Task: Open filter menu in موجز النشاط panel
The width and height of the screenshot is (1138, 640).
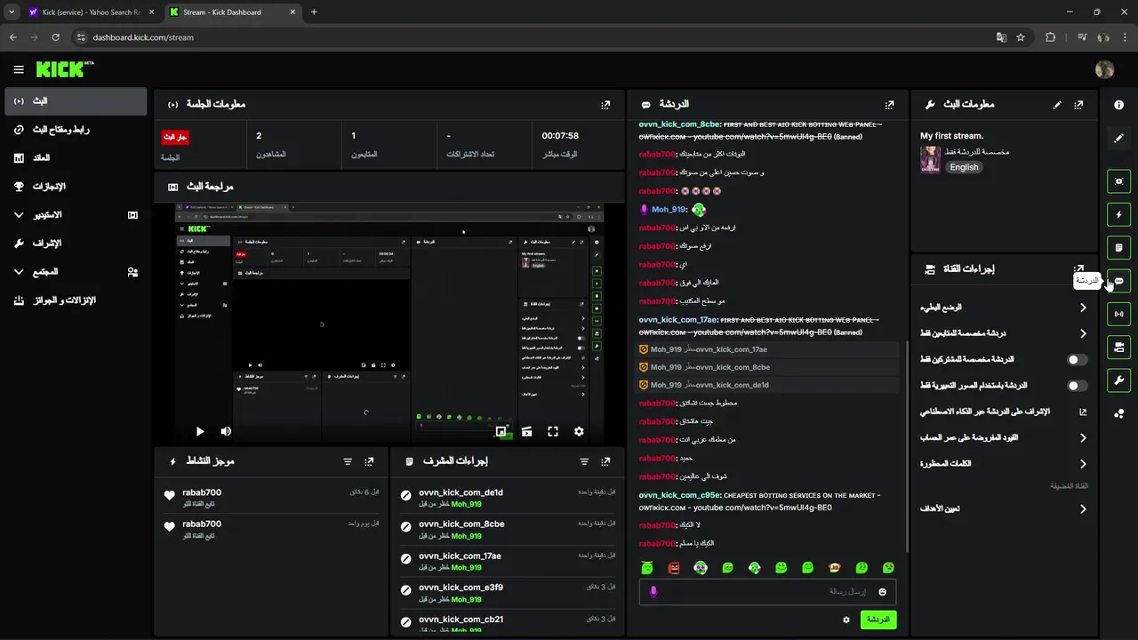Action: [x=348, y=461]
